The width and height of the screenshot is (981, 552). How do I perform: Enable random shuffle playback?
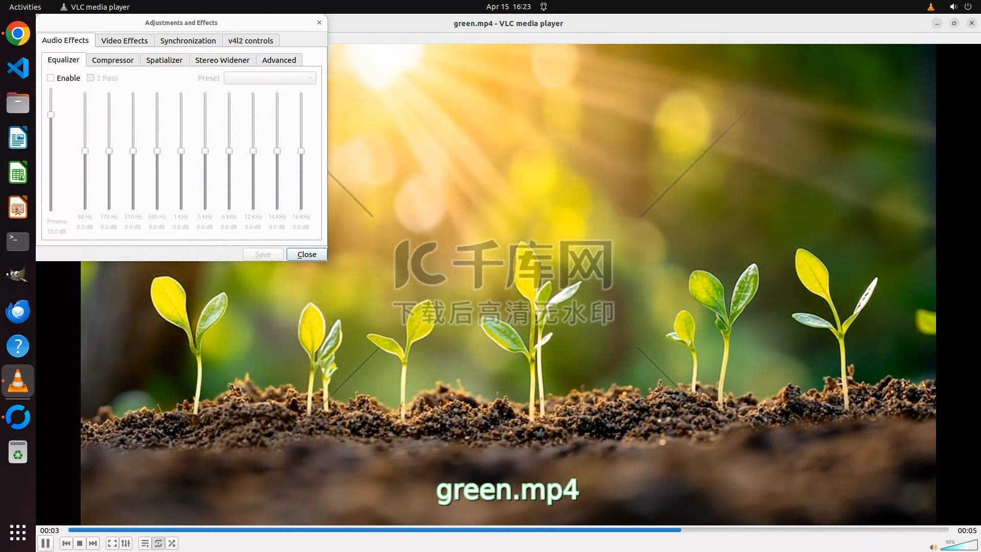pyautogui.click(x=172, y=543)
